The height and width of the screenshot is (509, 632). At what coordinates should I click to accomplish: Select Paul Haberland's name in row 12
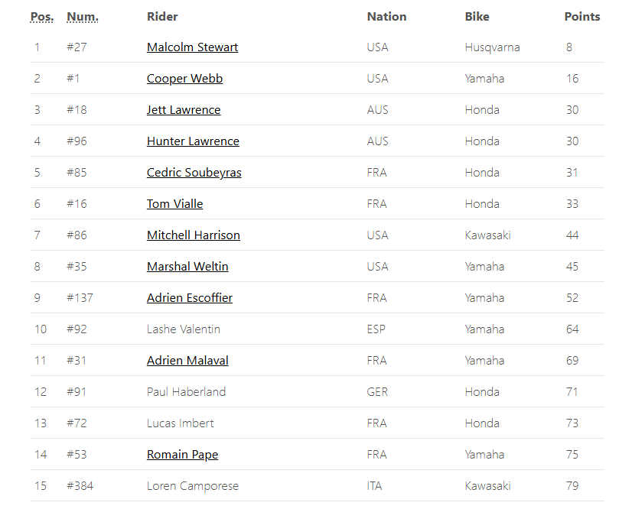[186, 392]
